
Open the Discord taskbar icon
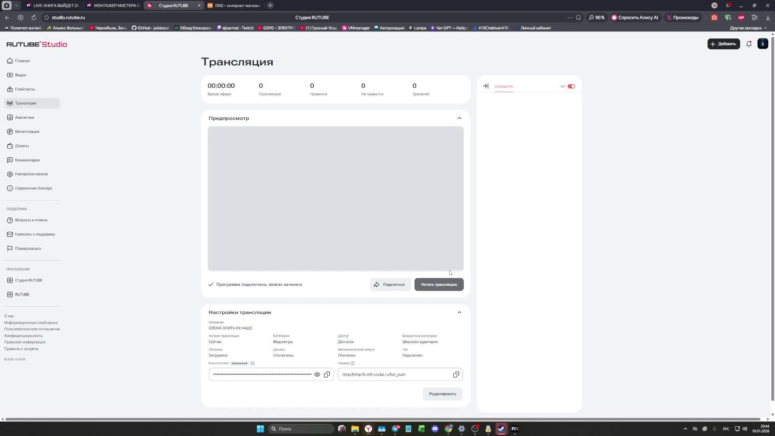point(435,429)
